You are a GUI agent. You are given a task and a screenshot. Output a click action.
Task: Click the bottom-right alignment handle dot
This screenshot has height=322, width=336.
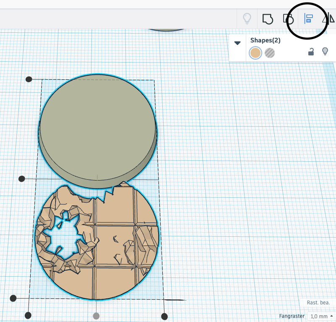click(x=164, y=316)
